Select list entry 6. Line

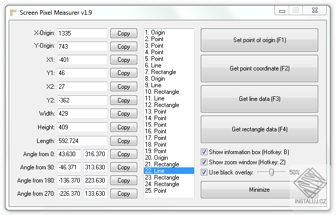(169, 65)
